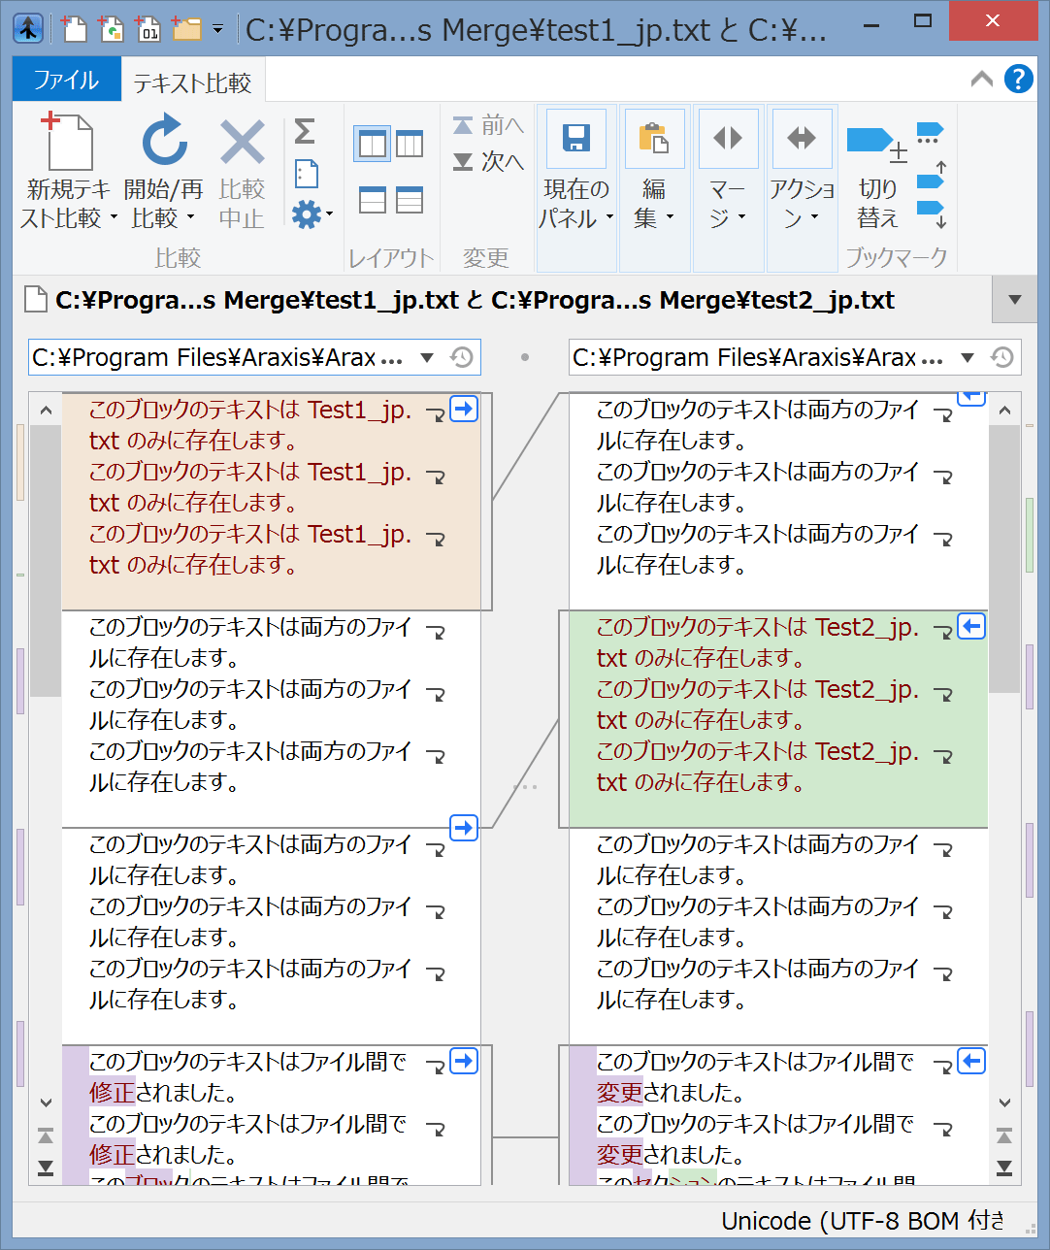Viewport: 1050px width, 1250px height.
Task: Open the ファイル tab
Action: [x=66, y=80]
